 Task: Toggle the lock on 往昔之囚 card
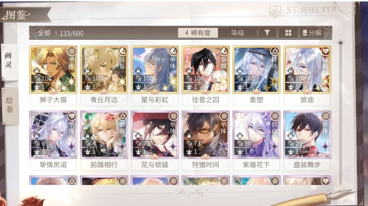click(189, 70)
